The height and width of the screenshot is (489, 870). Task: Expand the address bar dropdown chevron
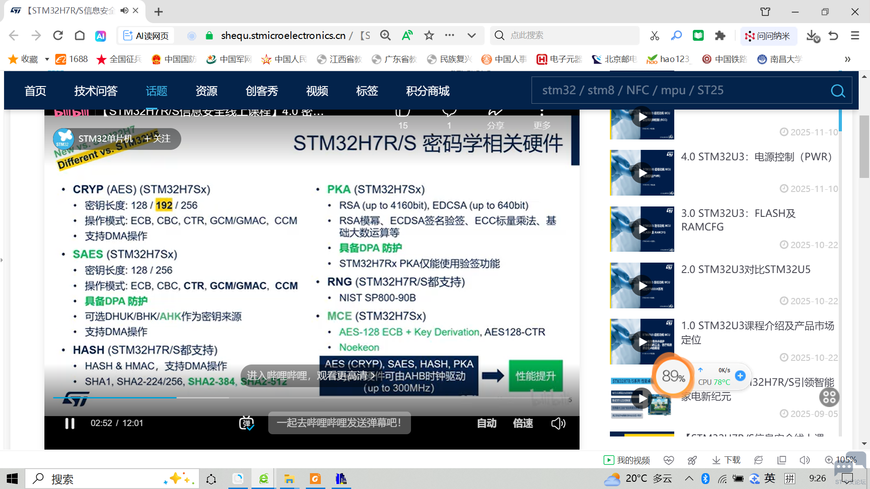pyautogui.click(x=472, y=35)
